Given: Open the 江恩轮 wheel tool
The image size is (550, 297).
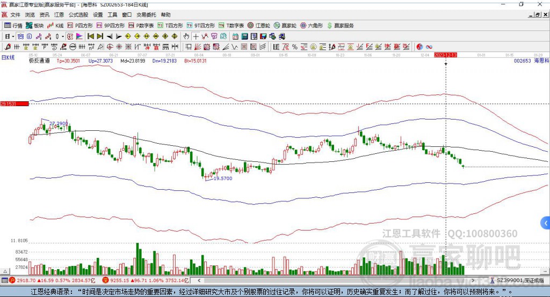Looking at the screenshot, I should coord(259,26).
